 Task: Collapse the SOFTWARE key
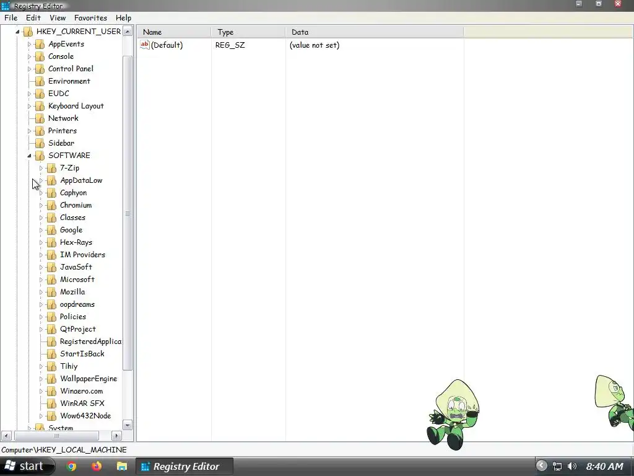(x=29, y=156)
